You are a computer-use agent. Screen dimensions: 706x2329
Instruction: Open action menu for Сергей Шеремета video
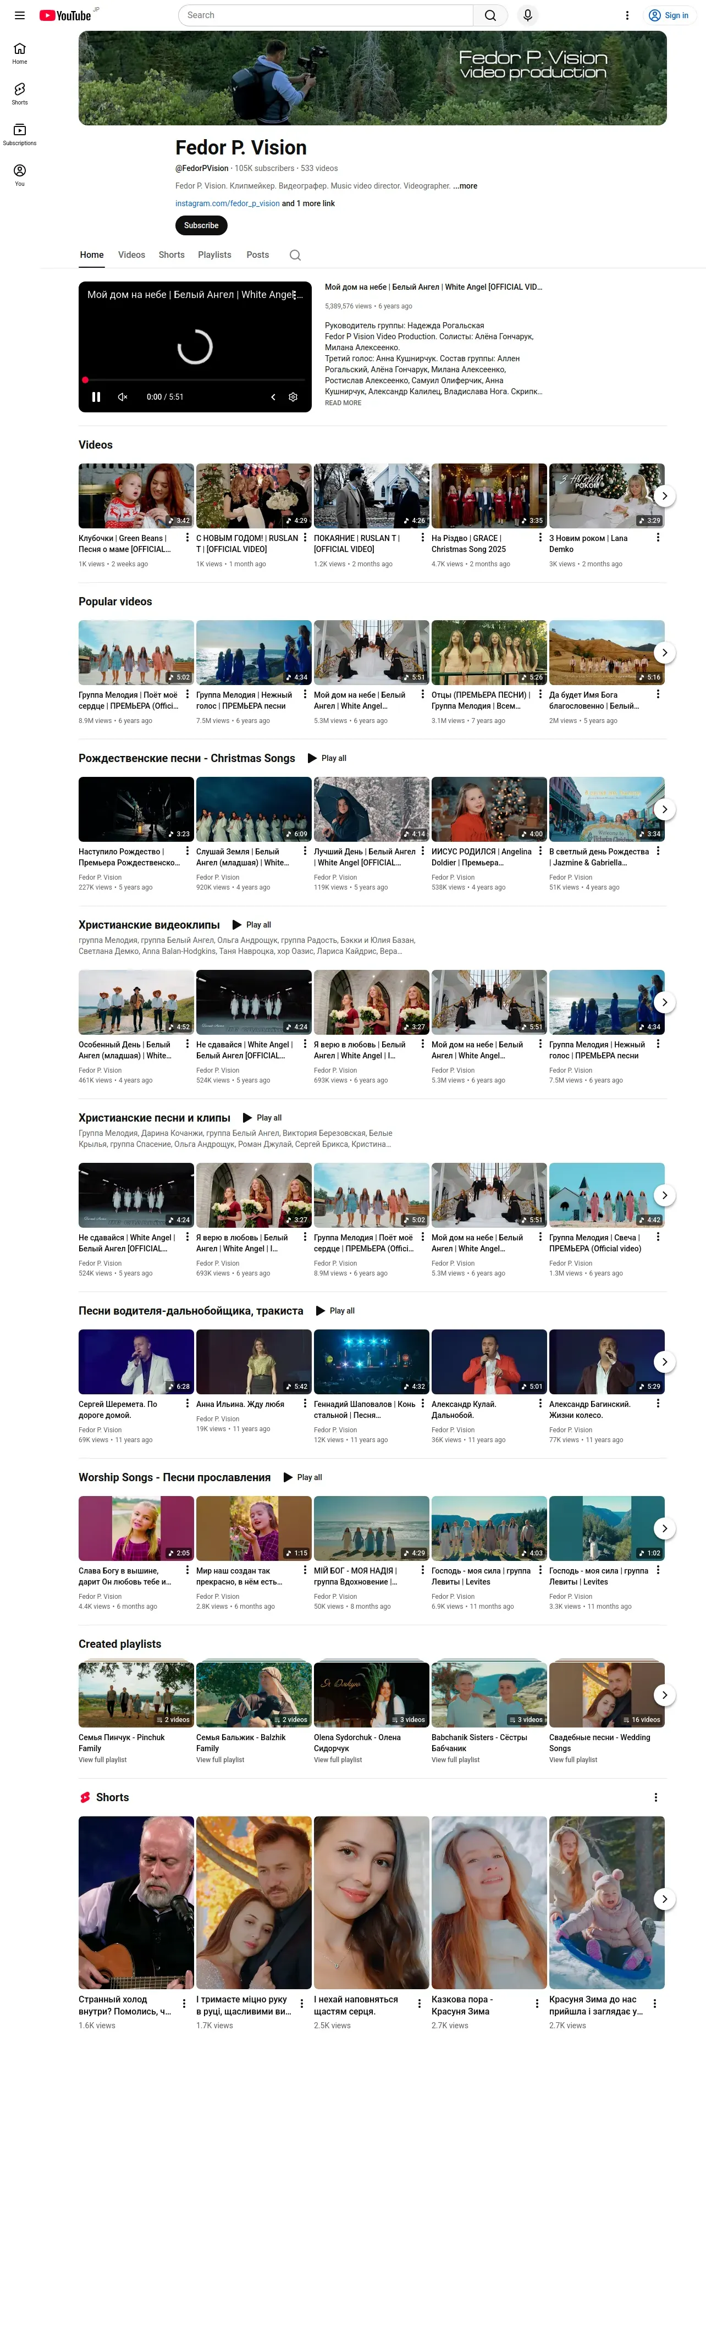pos(187,1404)
